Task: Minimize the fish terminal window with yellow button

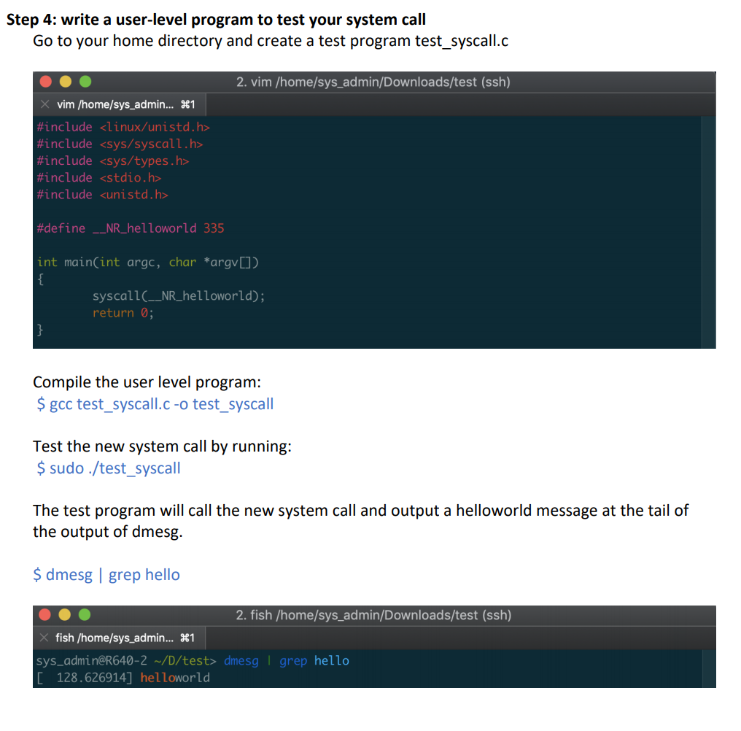Action: 65,615
